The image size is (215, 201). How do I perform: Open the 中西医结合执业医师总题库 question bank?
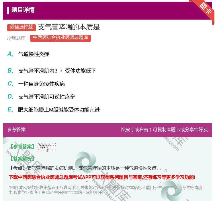point(60,38)
